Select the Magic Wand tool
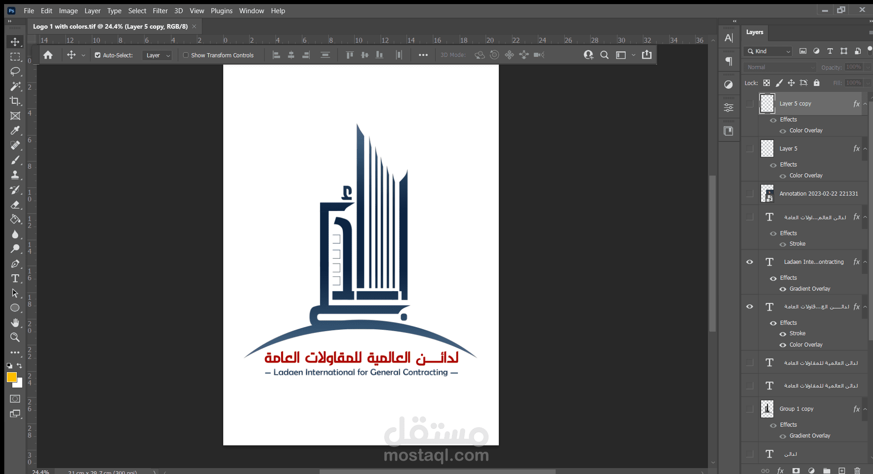Screen dimensions: 873x474 (x=15, y=86)
